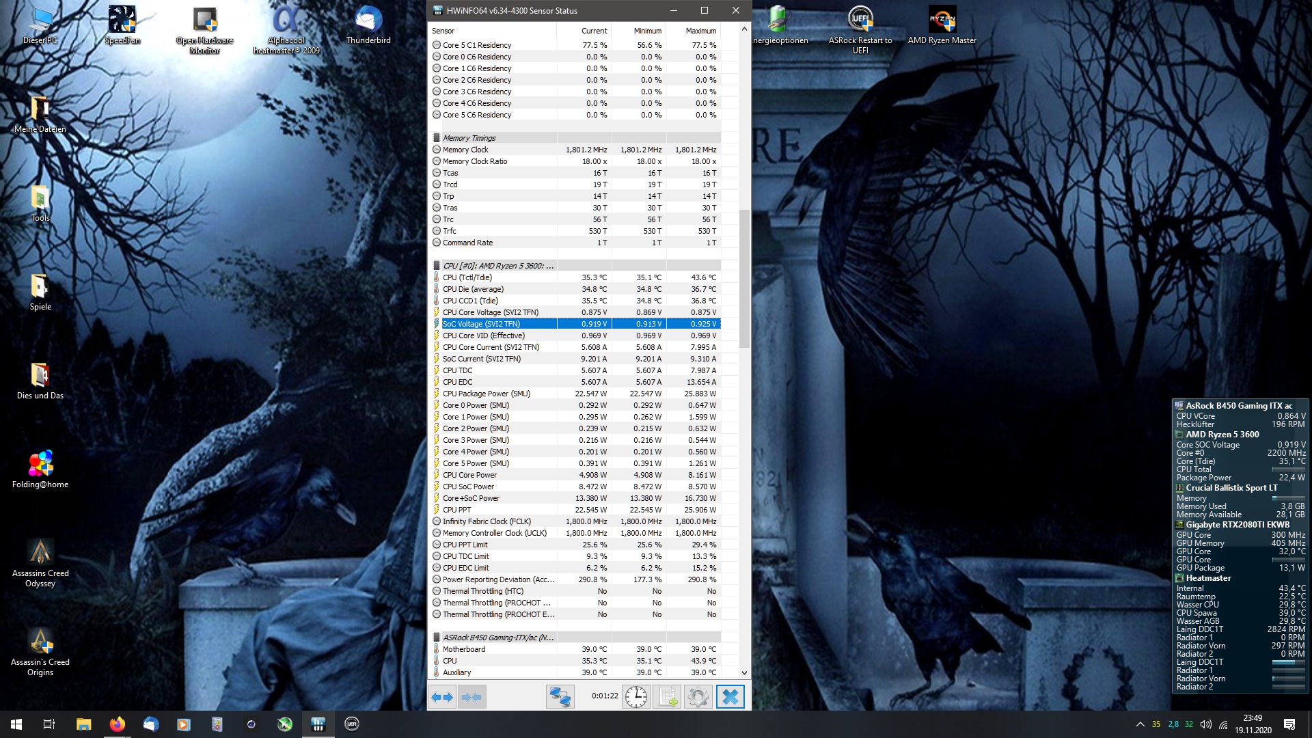Image resolution: width=1312 pixels, height=738 pixels.
Task: Show hidden system tray icons chevron
Action: tap(1140, 724)
